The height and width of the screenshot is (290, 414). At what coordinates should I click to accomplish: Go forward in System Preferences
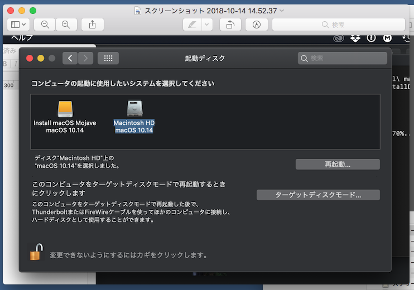(x=85, y=59)
